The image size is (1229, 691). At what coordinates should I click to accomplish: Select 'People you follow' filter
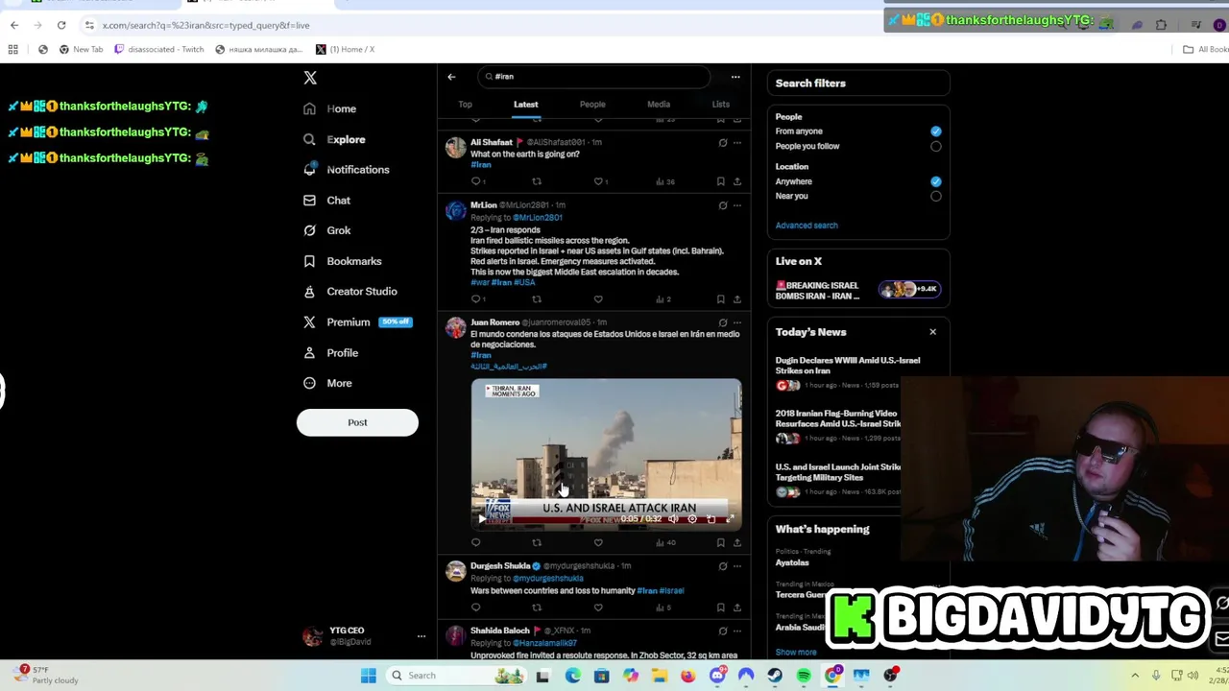click(935, 146)
